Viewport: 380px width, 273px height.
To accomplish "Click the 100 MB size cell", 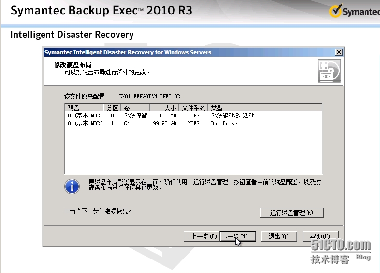I will (x=167, y=115).
